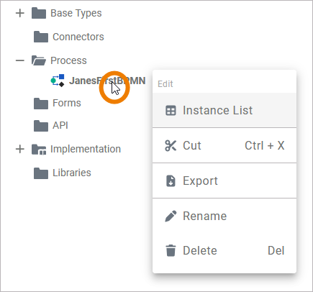Collapse the Process folder with minus
The image size is (313, 292).
[20, 60]
